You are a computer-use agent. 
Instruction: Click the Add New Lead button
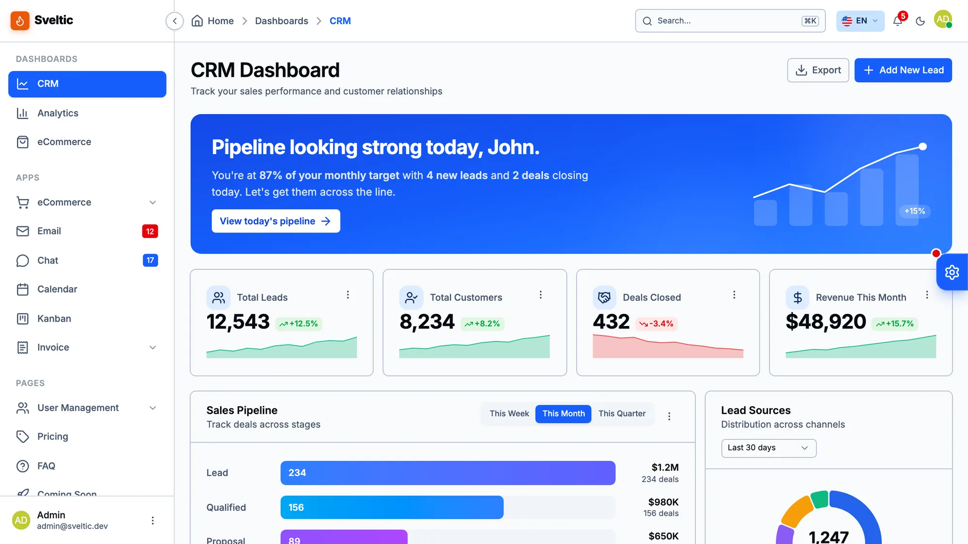(x=903, y=70)
